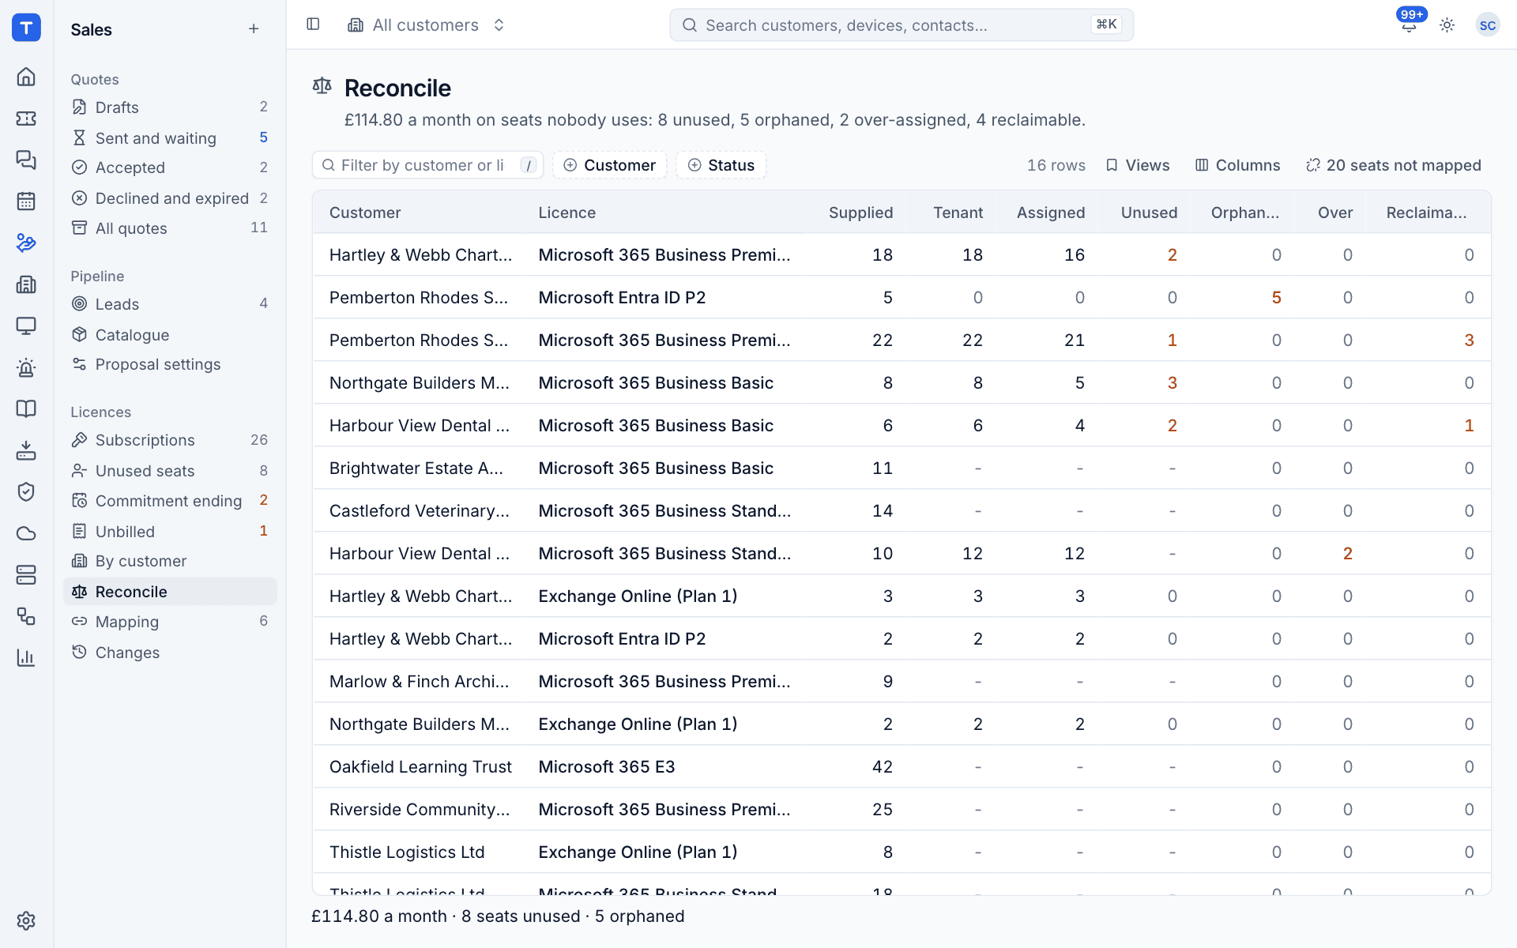The height and width of the screenshot is (948, 1517).
Task: Open the server stack icon in left rail
Action: coord(26,574)
